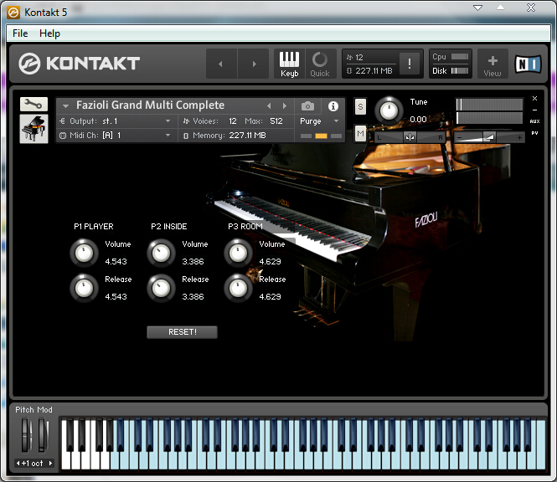Image resolution: width=557 pixels, height=482 pixels.
Task: Expand the Fazioli Grand Multi Complete dropdown arrow
Action: pyautogui.click(x=65, y=105)
